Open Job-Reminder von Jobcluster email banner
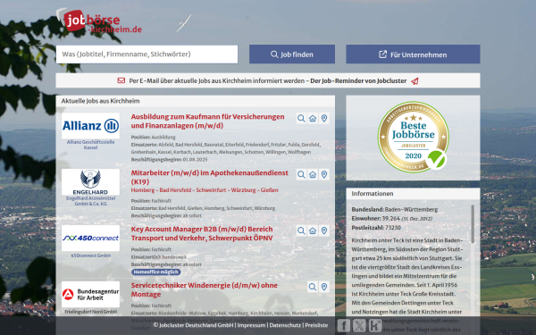The image size is (536, 335). pyautogui.click(x=268, y=80)
